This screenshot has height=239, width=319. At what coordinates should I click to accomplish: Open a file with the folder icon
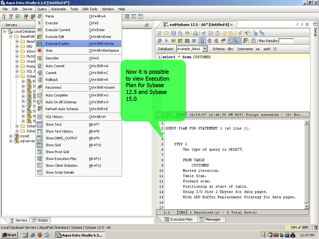[167, 33]
